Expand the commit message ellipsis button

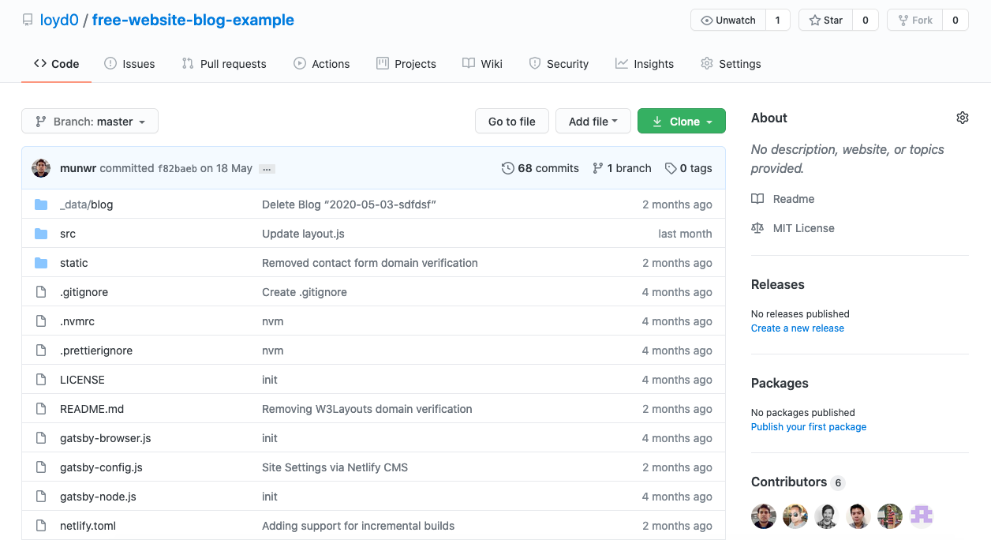(267, 169)
